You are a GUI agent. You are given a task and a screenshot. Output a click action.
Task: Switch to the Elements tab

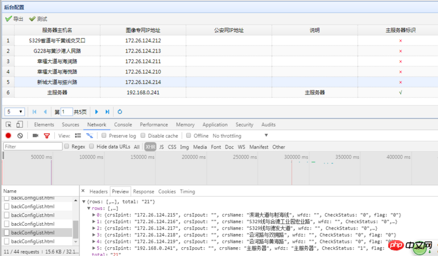click(x=44, y=124)
